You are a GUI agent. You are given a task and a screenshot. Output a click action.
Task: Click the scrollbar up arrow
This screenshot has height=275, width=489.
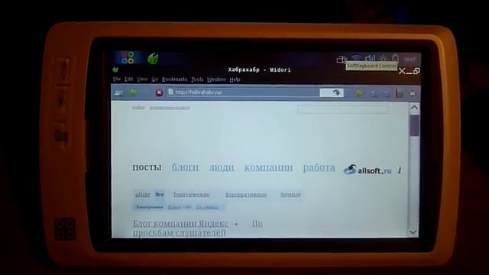[x=414, y=108]
